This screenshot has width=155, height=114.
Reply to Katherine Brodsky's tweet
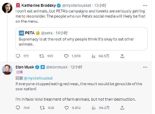[x=18, y=56]
